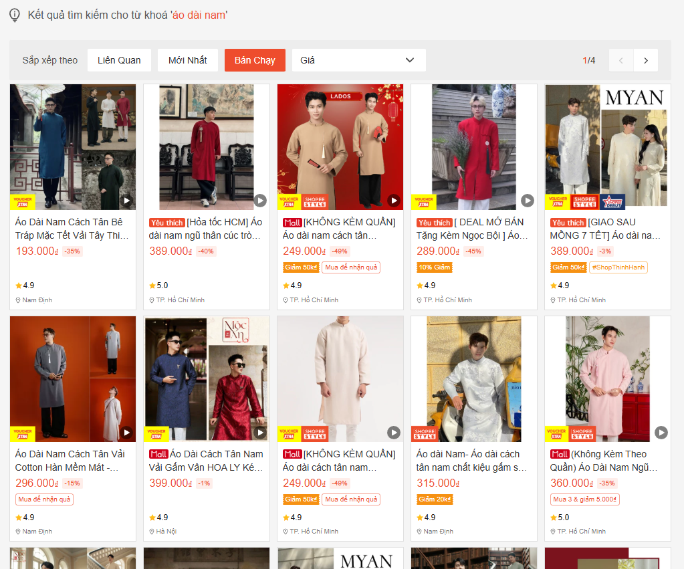Click Yêu thích badge on GIAO SAU MỒNG 7 product
Screen dimensions: 684x569
click(568, 223)
